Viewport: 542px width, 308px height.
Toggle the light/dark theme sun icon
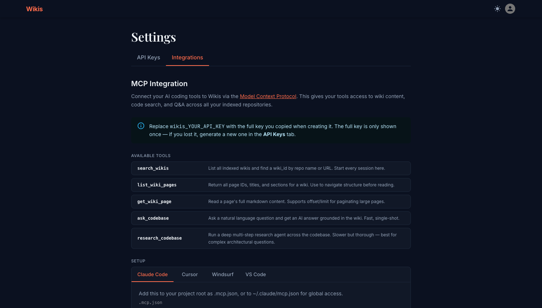(497, 9)
